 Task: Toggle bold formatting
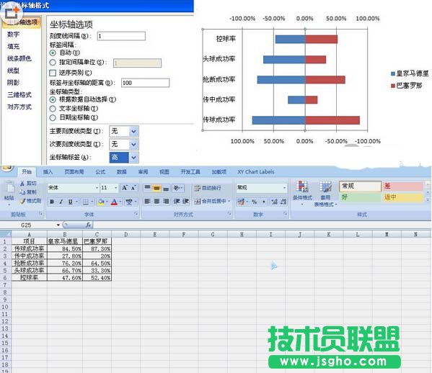click(52, 202)
